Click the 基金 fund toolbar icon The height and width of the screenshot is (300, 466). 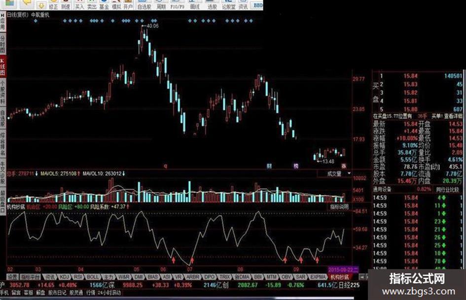click(104, 5)
